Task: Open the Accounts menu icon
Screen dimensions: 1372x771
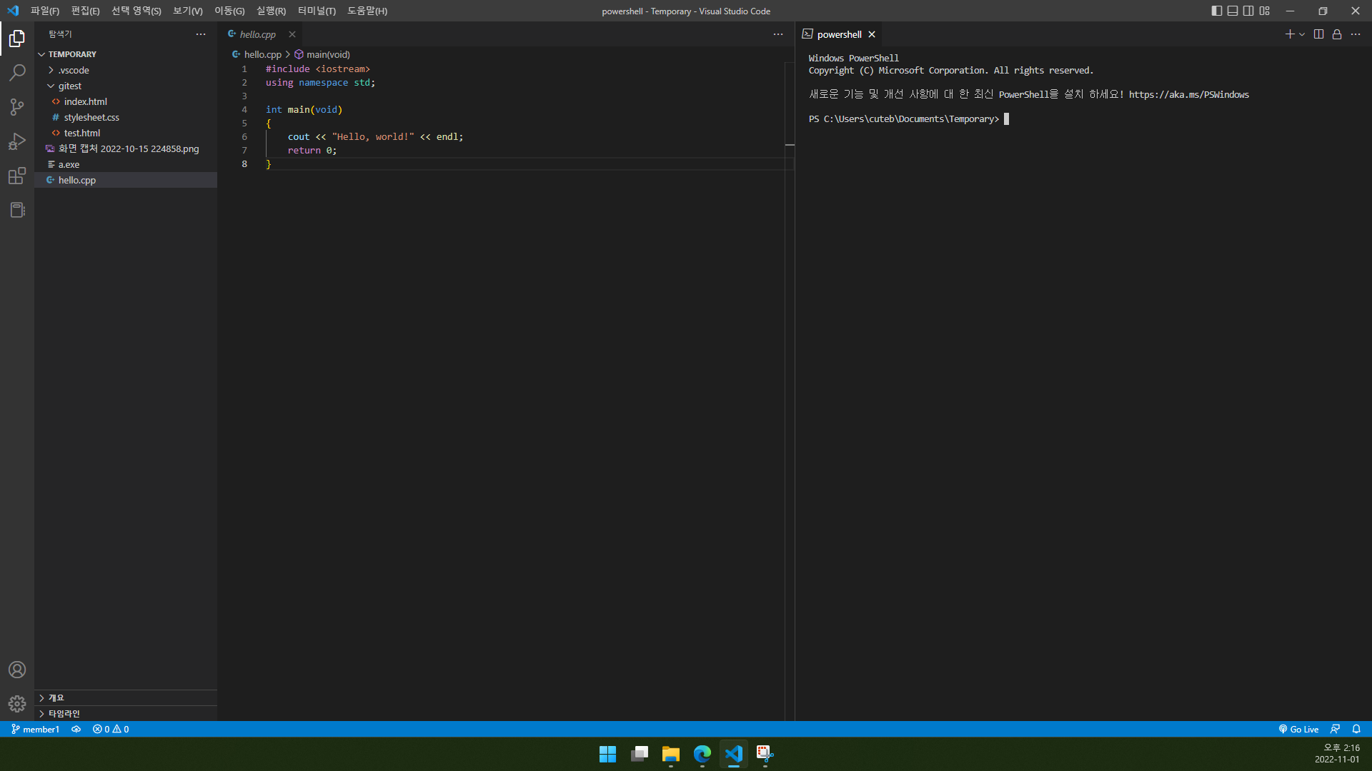Action: tap(17, 670)
